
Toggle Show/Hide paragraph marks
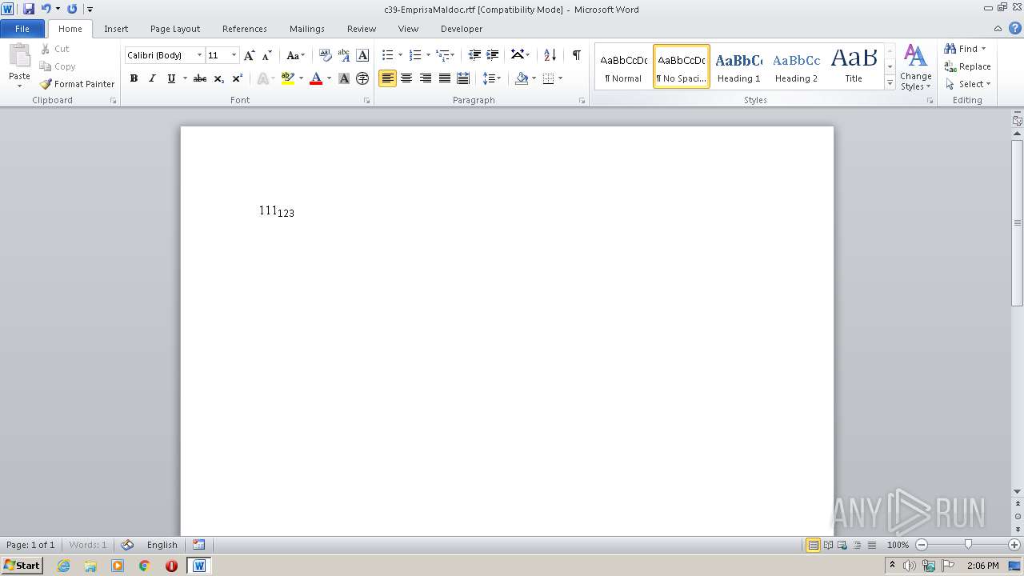pos(576,55)
